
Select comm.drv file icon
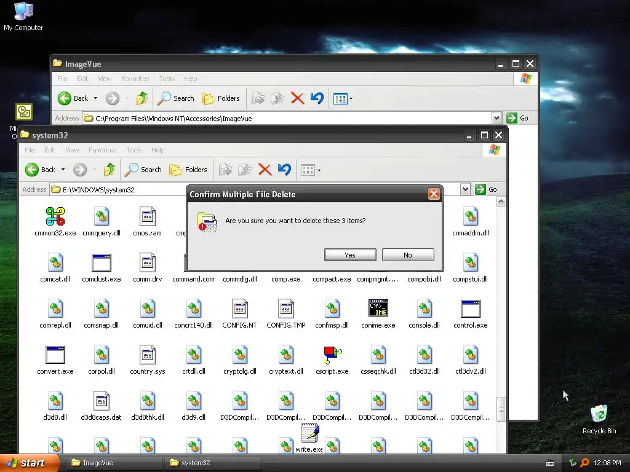[x=148, y=262]
